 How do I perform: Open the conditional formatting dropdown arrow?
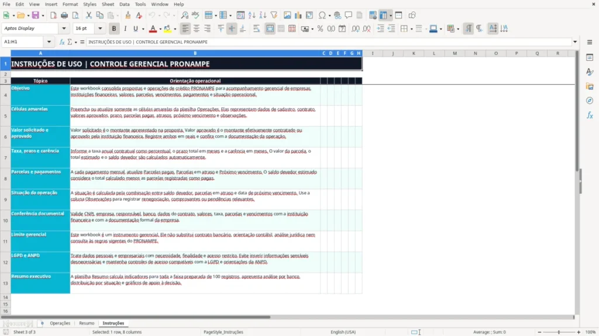(x=458, y=29)
